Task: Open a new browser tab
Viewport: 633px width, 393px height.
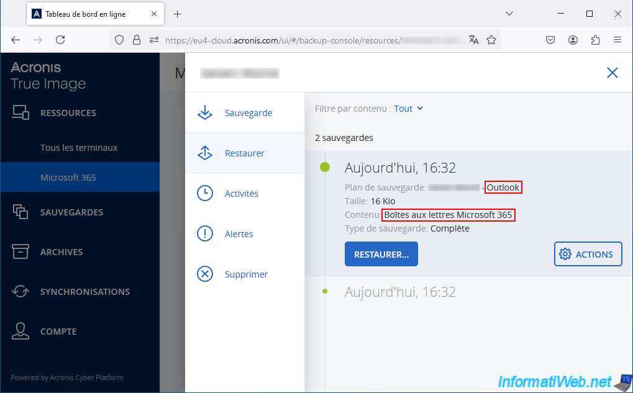Action: tap(177, 14)
